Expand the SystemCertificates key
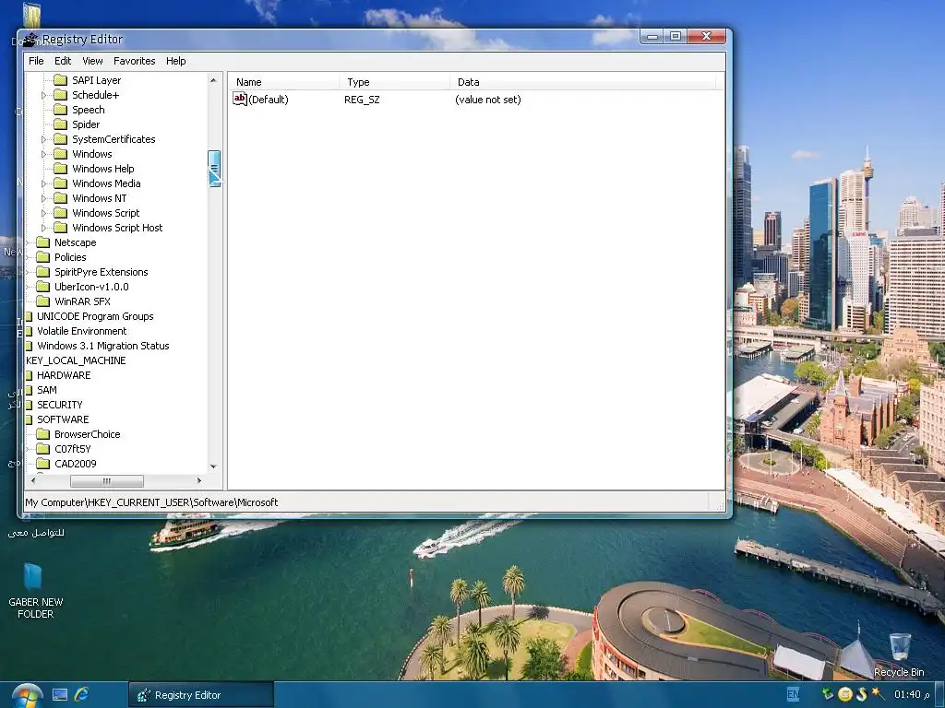The image size is (945, 708). coord(43,139)
